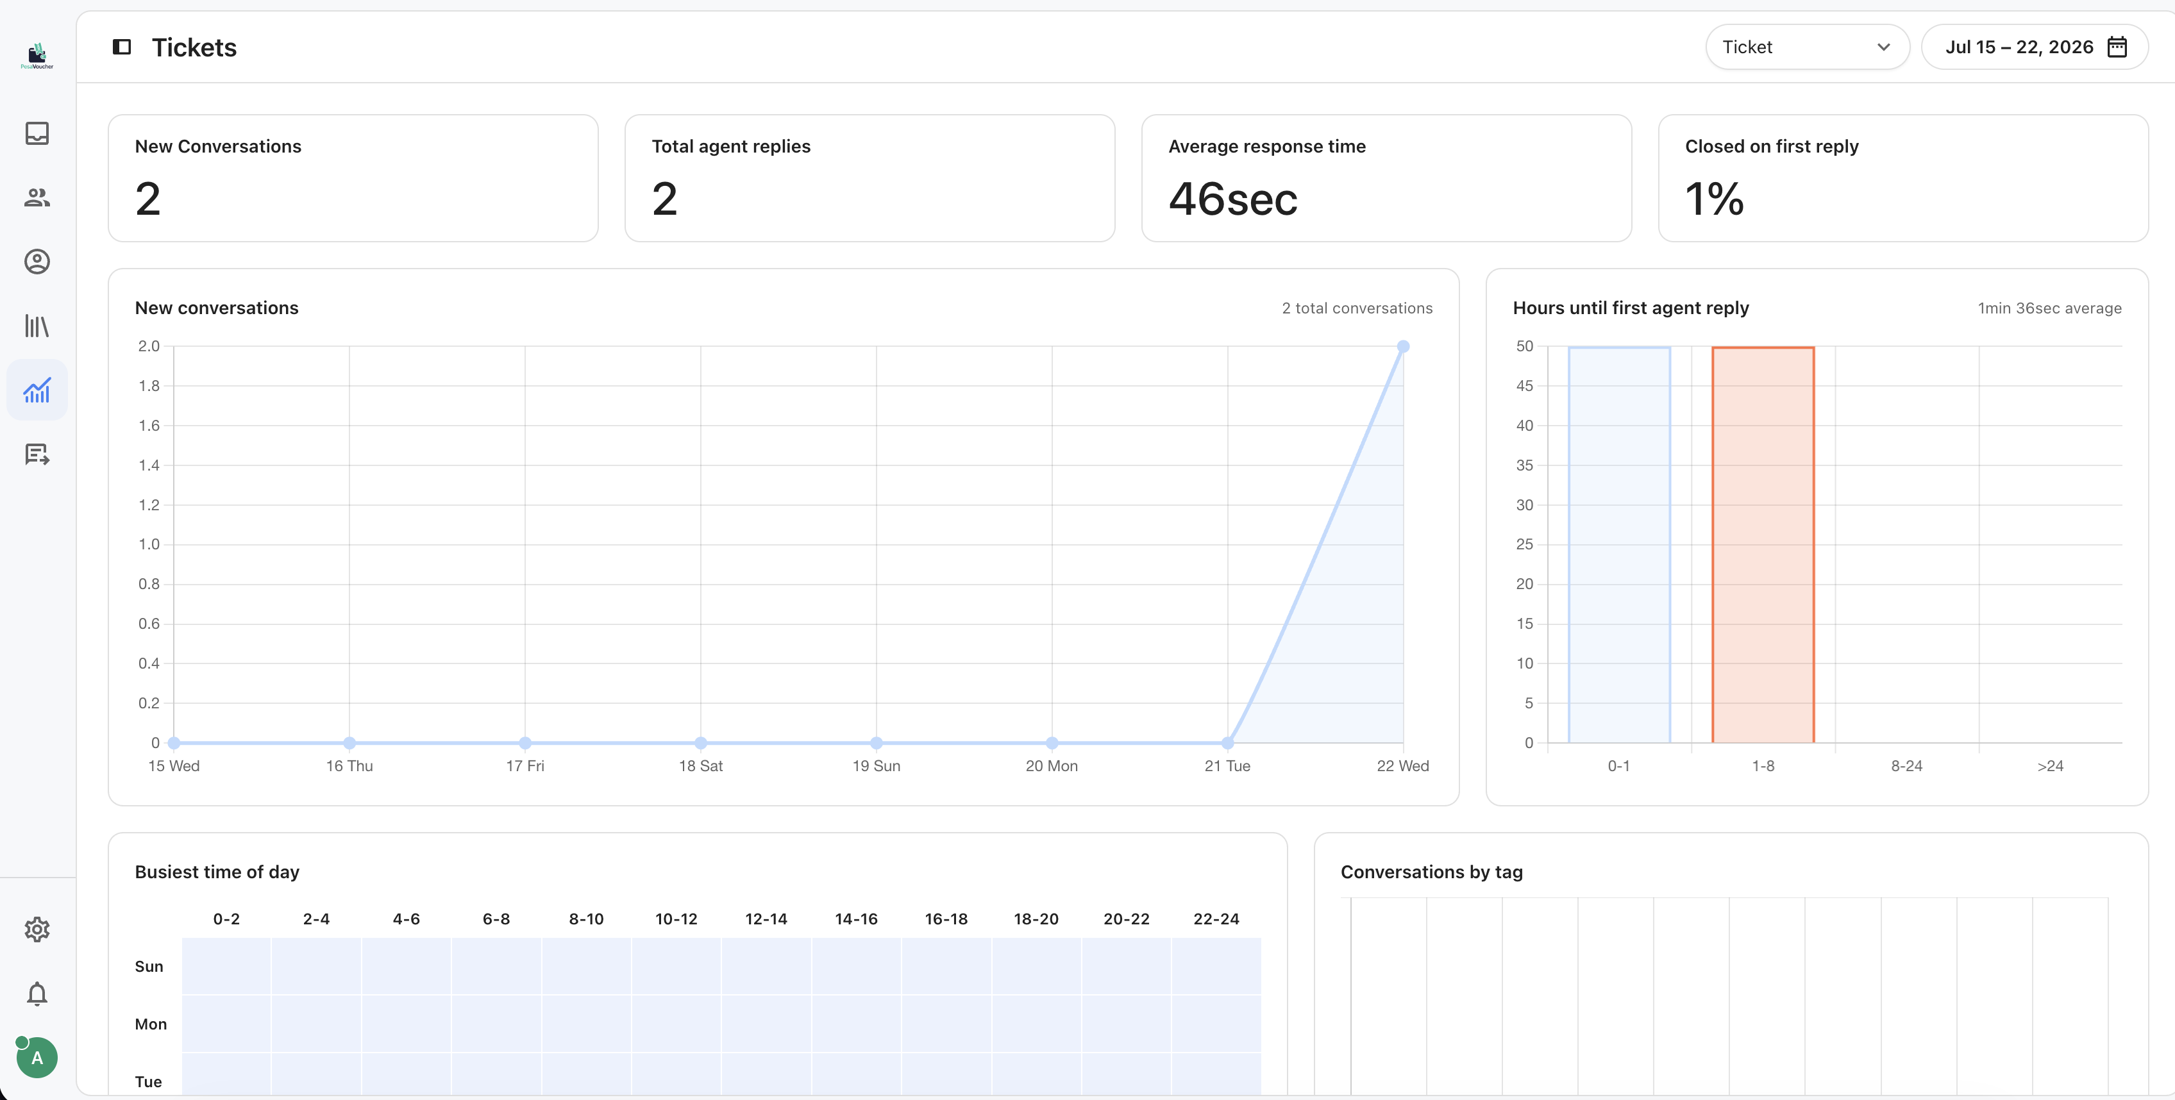Select the reports chart icon
The width and height of the screenshot is (2175, 1100).
[37, 390]
